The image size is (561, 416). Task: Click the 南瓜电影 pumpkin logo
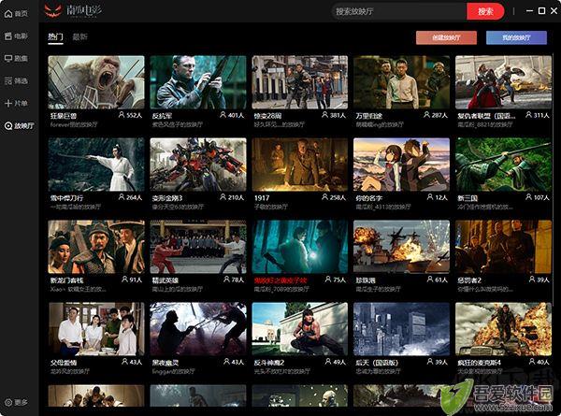(x=73, y=10)
